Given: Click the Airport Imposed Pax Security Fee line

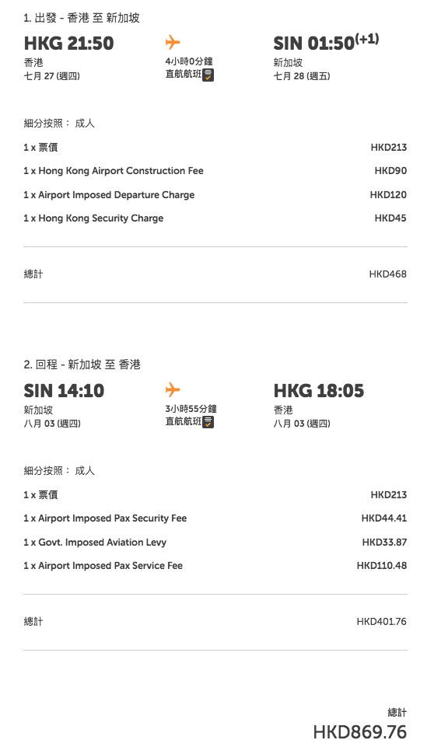Looking at the screenshot, I should click(215, 518).
